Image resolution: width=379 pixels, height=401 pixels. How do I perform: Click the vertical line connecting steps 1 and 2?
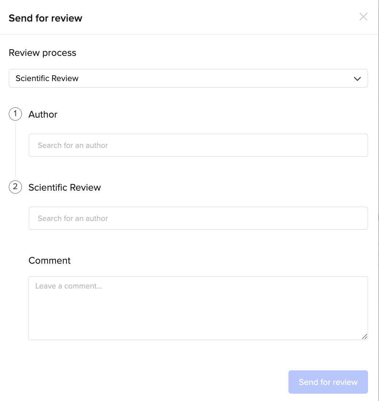tap(15, 150)
